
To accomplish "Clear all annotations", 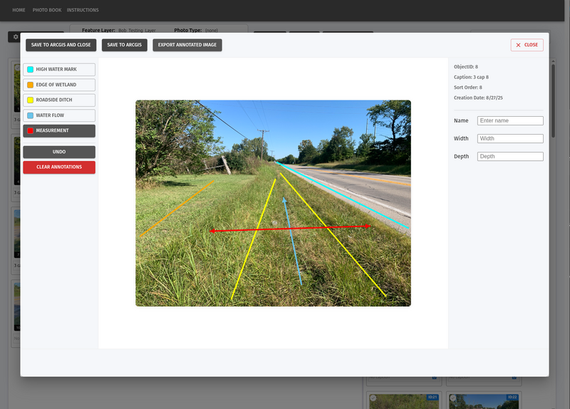I will point(59,167).
